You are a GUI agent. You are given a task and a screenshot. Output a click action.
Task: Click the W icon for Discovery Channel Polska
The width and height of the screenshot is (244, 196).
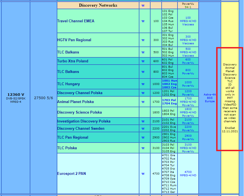[x=143, y=93]
